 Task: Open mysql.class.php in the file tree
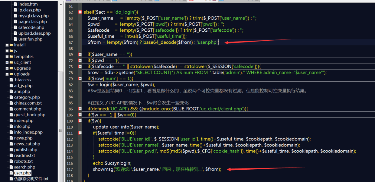click(x=33, y=16)
